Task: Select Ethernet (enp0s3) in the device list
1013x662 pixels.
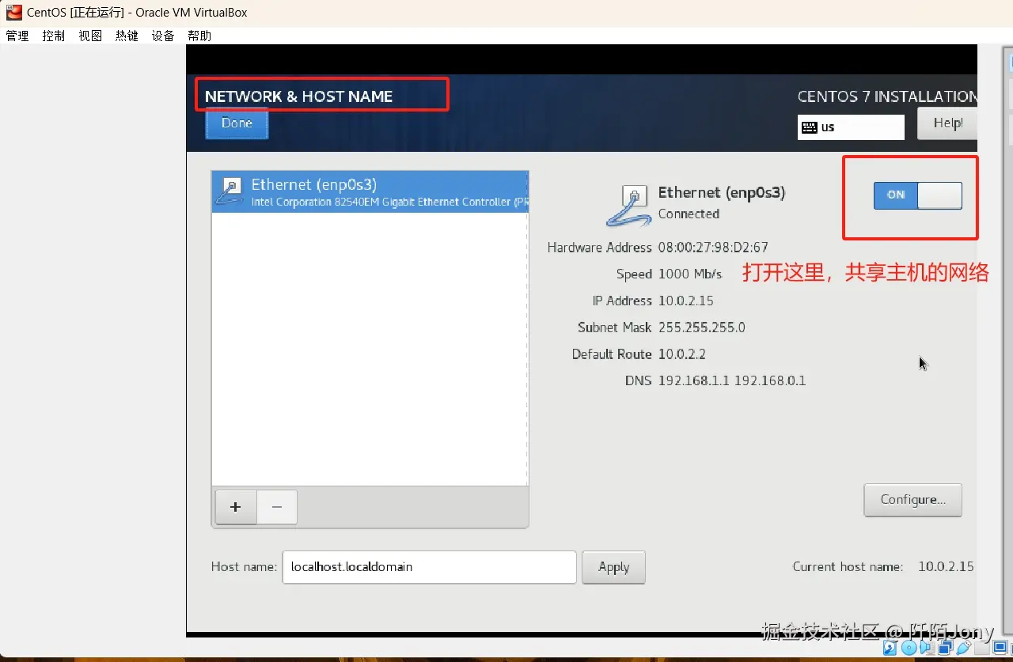Action: [370, 191]
